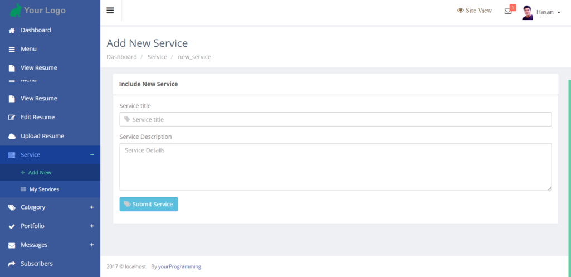Collapse the Service sidebar section
Viewport: 571px width, 277px height.
tap(92, 155)
